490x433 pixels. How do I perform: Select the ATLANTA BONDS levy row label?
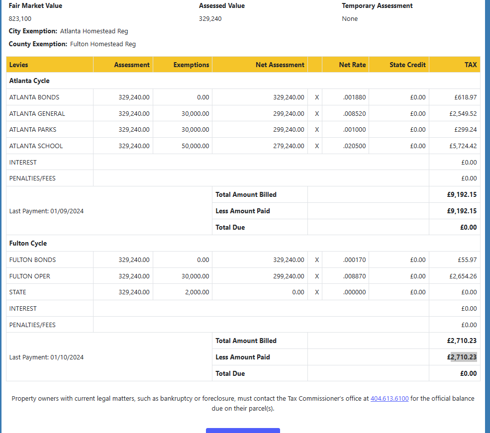[x=34, y=97]
